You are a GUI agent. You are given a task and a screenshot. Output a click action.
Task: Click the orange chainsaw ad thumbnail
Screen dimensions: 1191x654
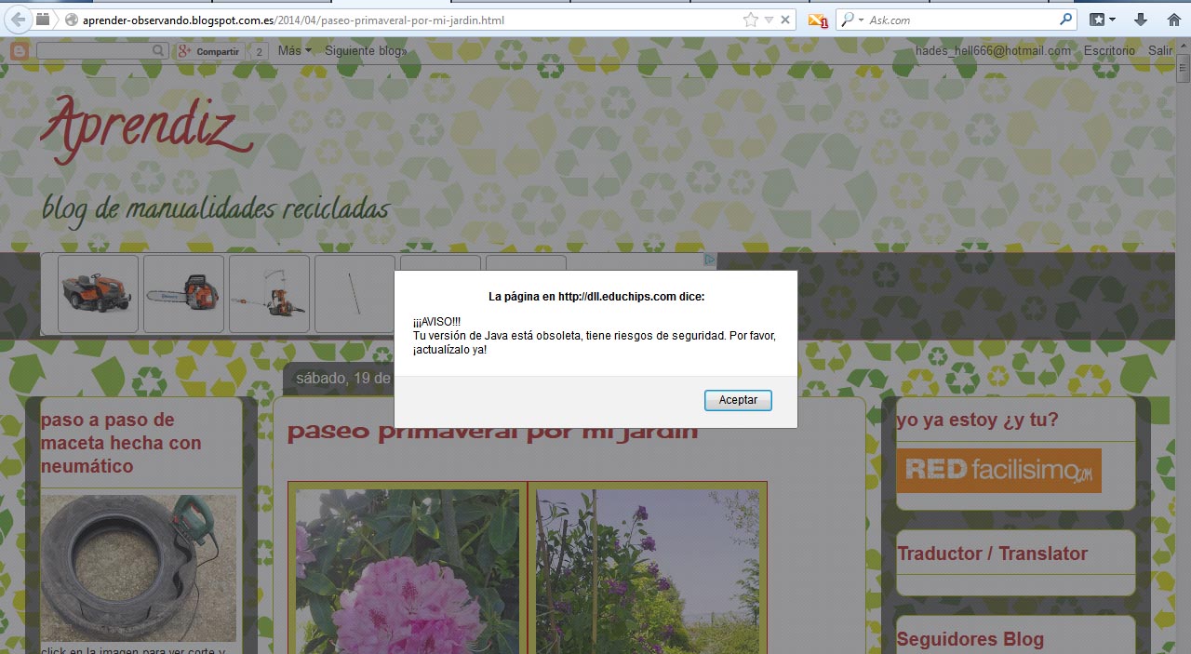click(x=183, y=293)
